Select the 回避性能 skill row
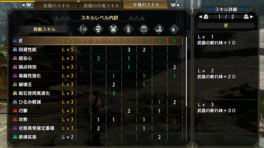The height and width of the screenshot is (148, 264). click(x=98, y=49)
